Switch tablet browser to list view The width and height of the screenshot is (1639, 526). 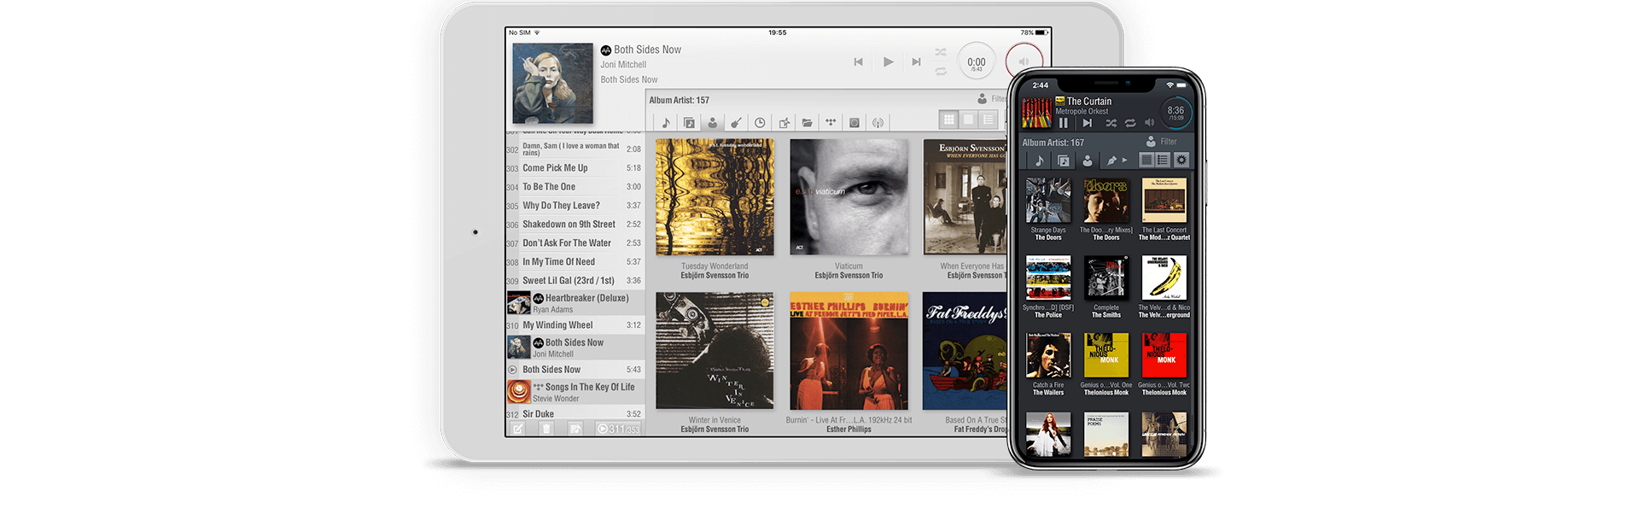pyautogui.click(x=988, y=120)
